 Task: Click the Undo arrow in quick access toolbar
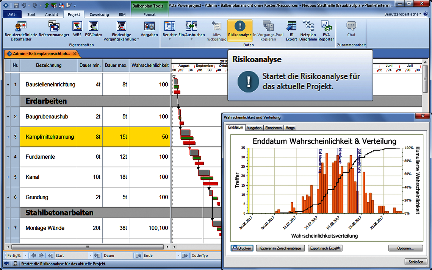24,5
